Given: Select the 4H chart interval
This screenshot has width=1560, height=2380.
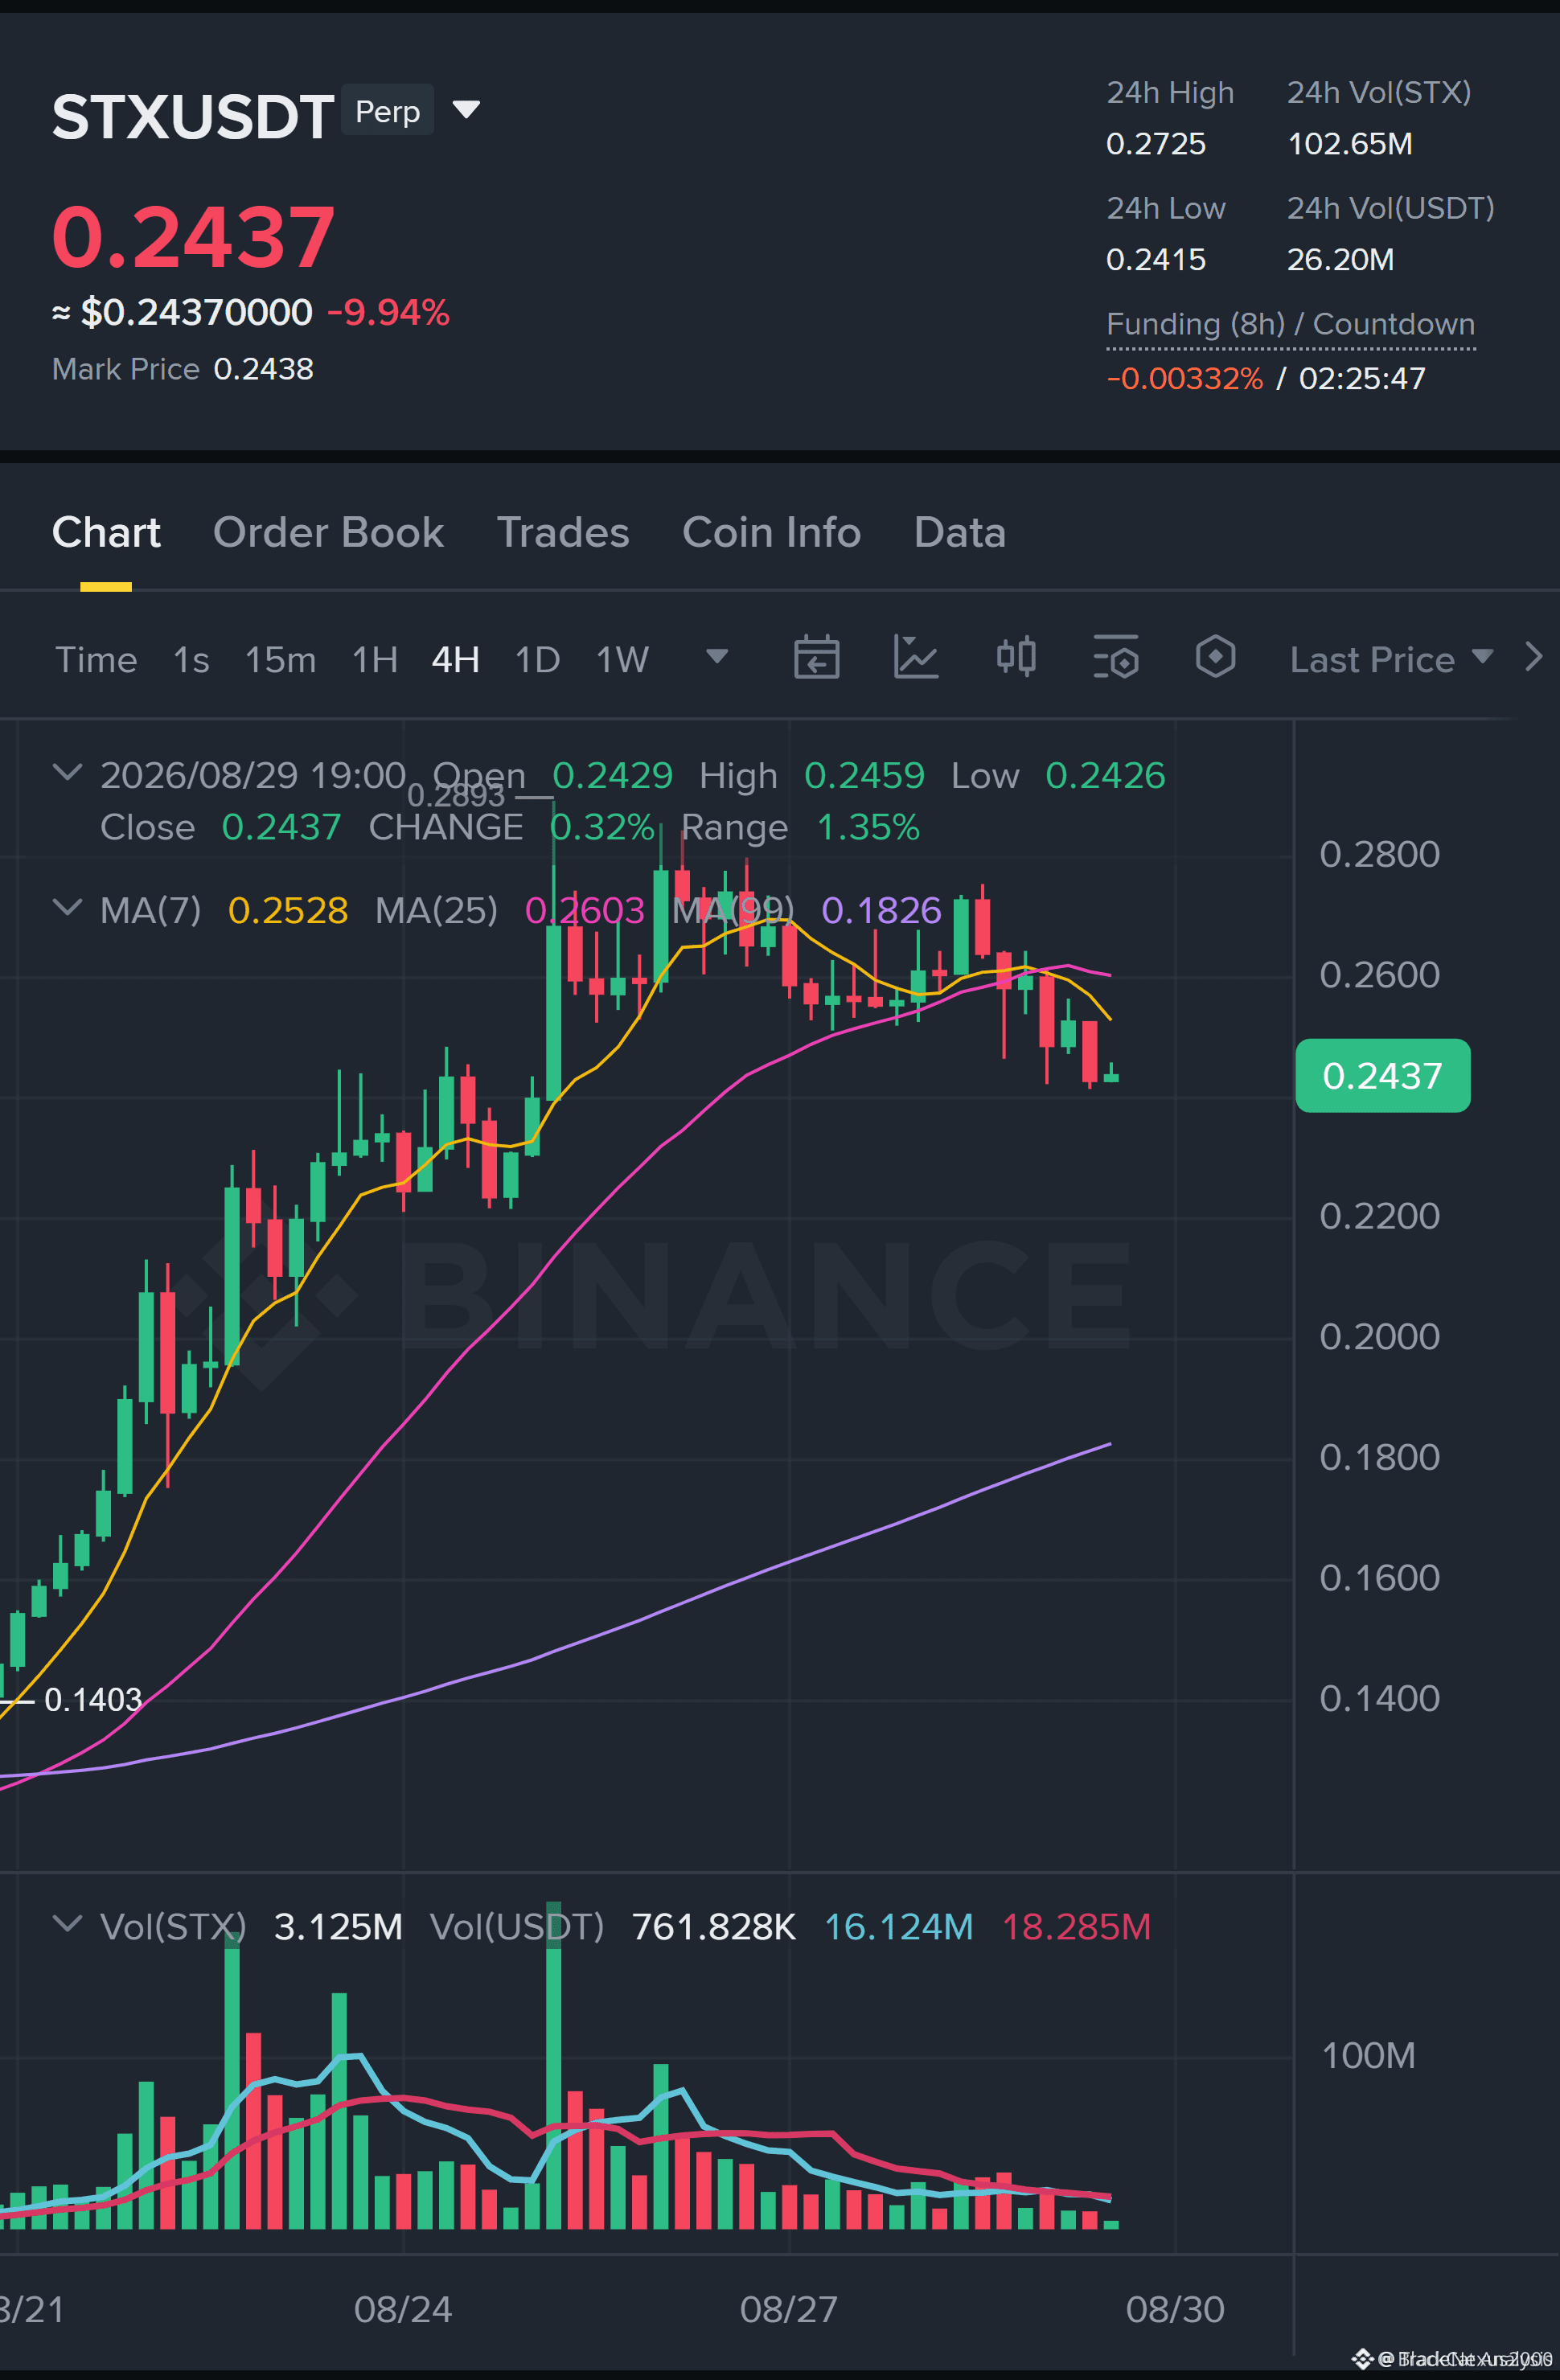Looking at the screenshot, I should coord(455,659).
